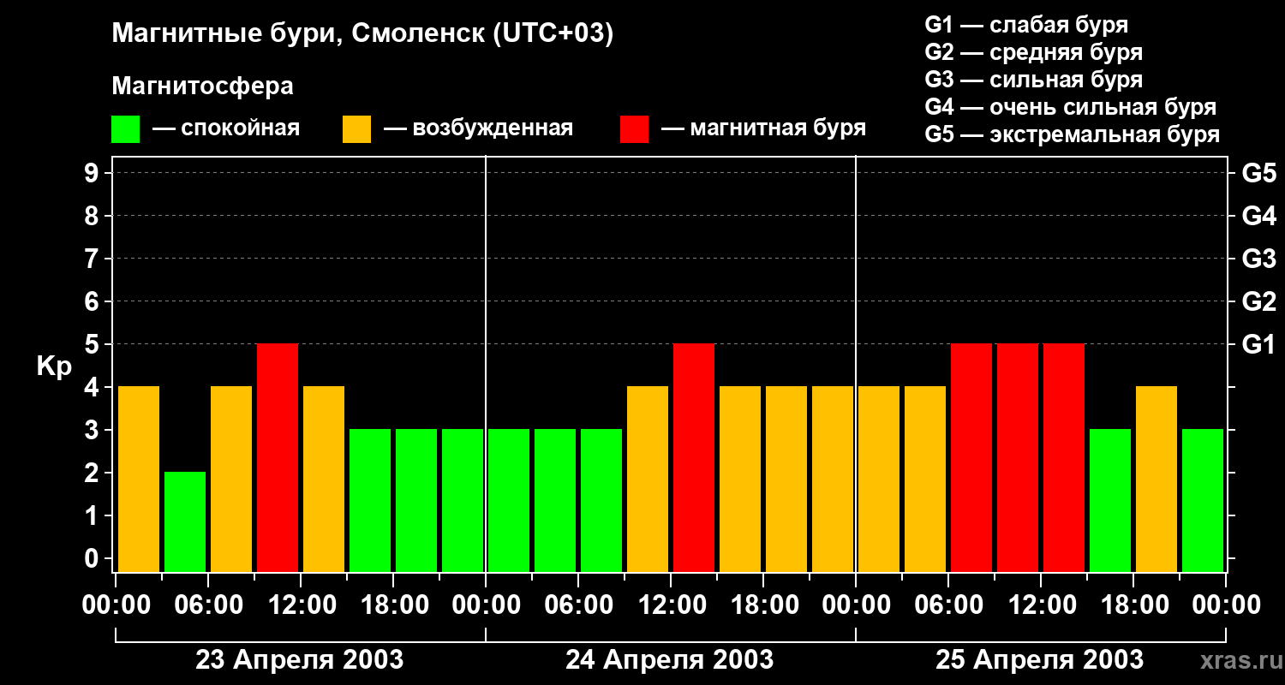Screen dimensions: 1285x685
Task: Select the short green Kp 2 bar
Action: point(185,522)
